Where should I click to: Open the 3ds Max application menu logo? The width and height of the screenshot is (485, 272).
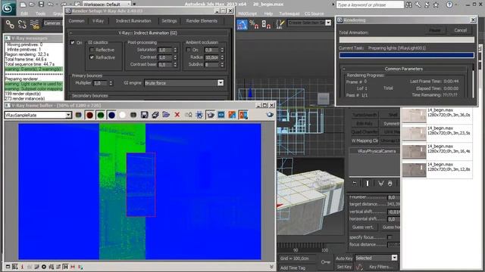[x=8, y=8]
